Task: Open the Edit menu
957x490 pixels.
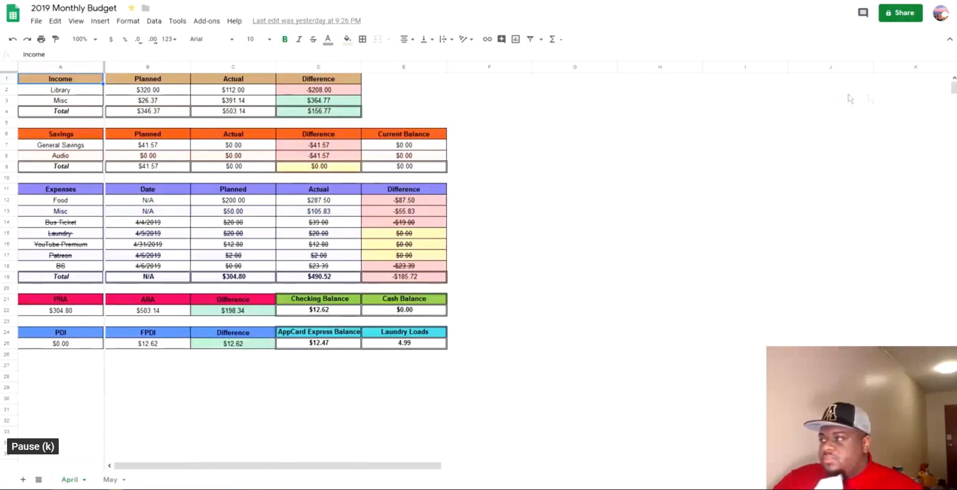Action: (55, 21)
